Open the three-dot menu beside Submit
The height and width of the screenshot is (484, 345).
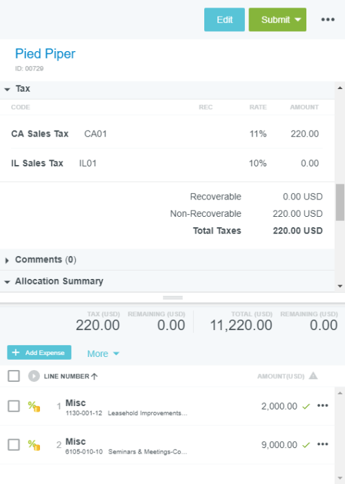(328, 20)
